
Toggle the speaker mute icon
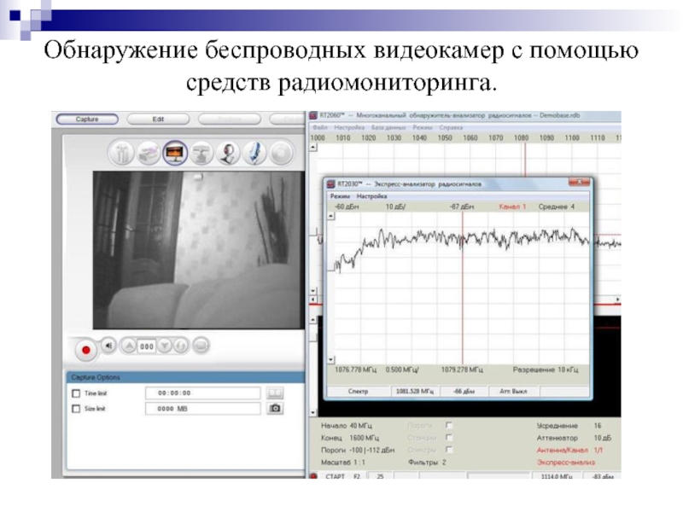pos(109,346)
